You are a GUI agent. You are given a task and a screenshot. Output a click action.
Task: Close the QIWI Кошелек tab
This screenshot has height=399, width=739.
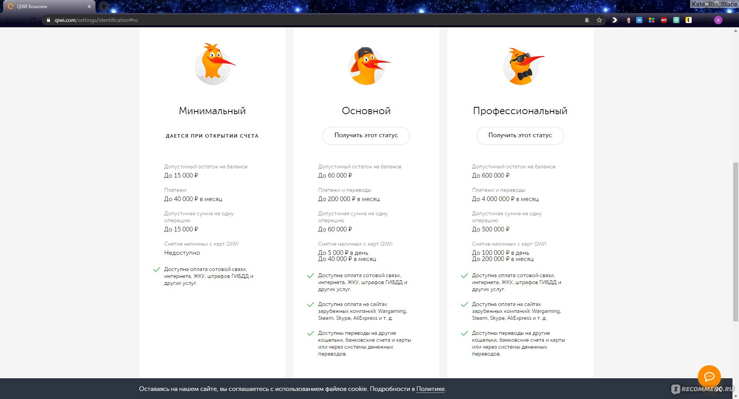click(89, 7)
